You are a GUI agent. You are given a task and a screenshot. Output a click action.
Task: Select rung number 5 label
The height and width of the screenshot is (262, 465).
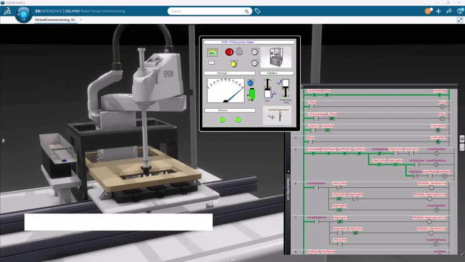295,150
